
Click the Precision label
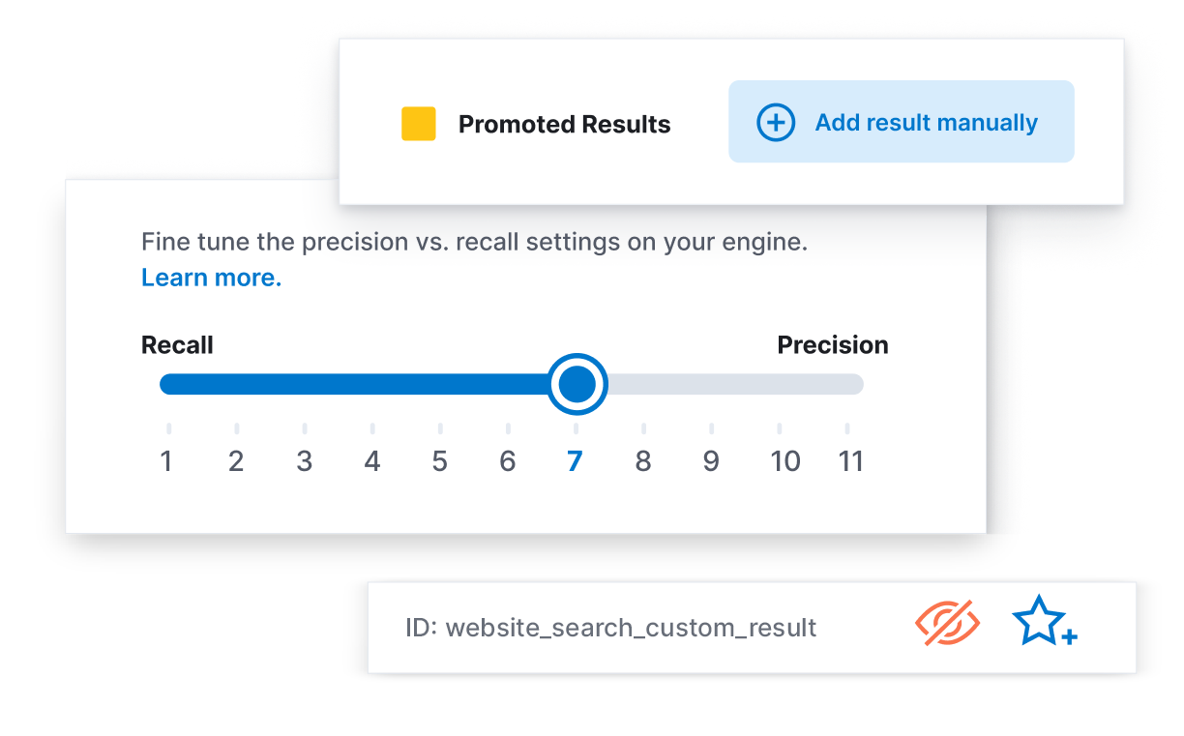pyautogui.click(x=833, y=345)
